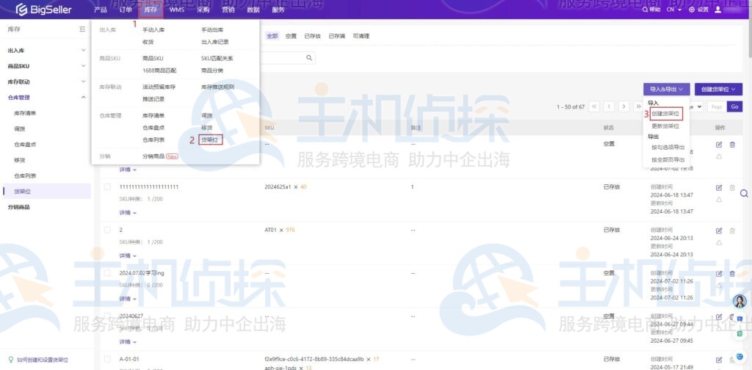Tick checkbox for row 2024.07.02学习ing

pyautogui.click(x=107, y=272)
